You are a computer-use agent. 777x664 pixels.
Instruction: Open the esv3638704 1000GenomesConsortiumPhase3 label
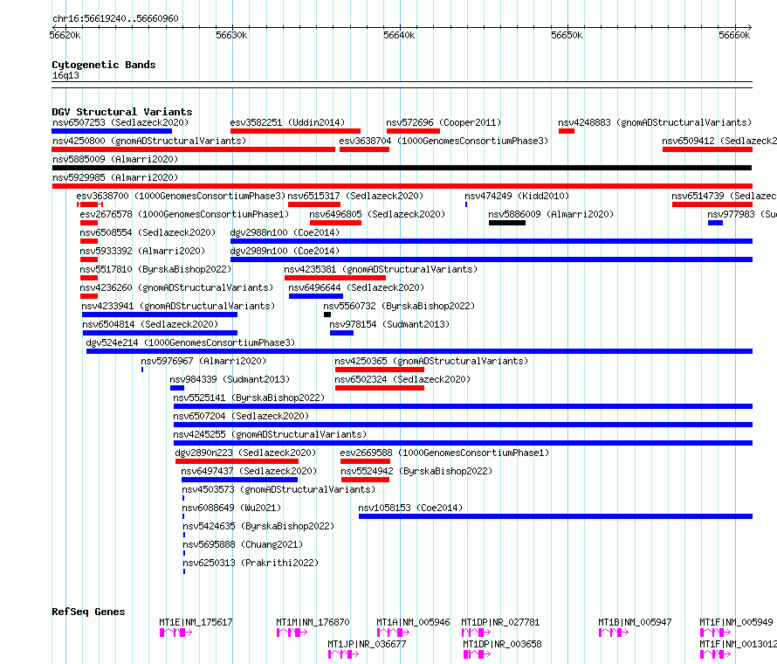click(444, 141)
